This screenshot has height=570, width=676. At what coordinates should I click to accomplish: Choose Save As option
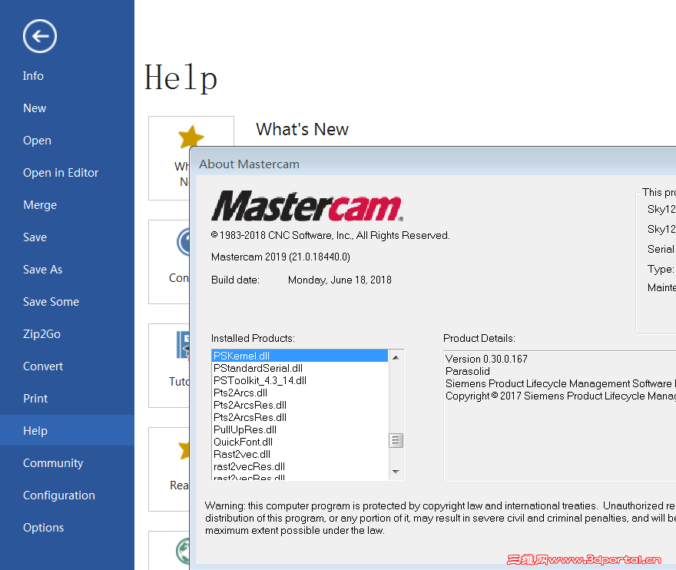point(43,270)
